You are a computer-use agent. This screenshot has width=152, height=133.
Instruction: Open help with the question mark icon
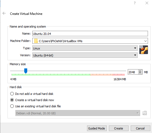pos(135,3)
